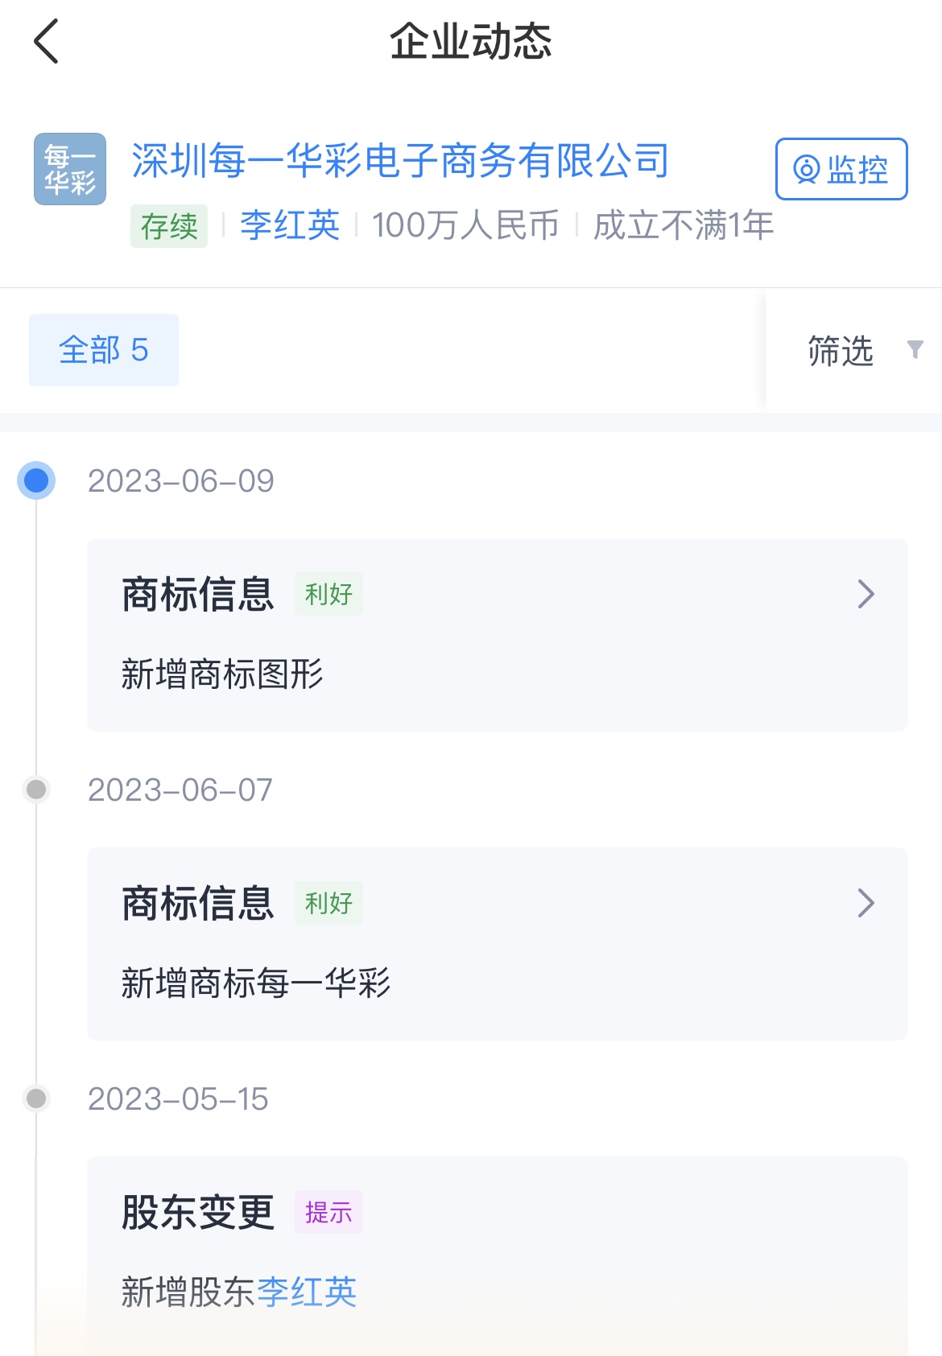Click the 2023-06-09 timeline marker dot
942x1356 pixels.
click(x=36, y=480)
